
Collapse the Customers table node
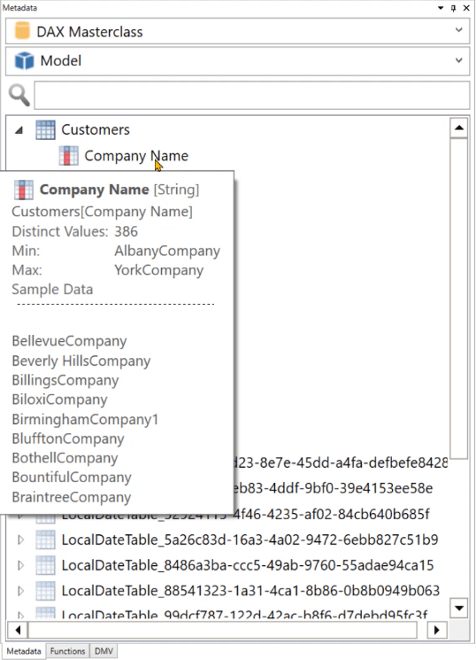tap(19, 130)
